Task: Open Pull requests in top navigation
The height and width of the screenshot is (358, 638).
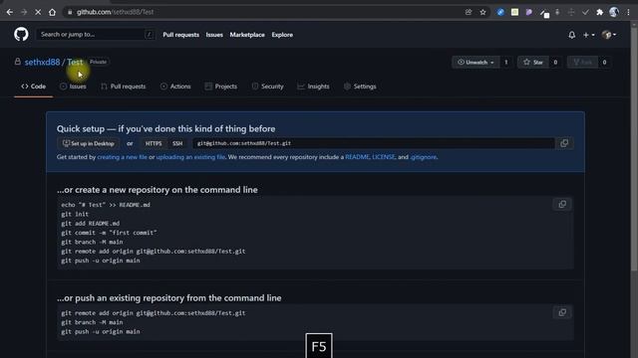Action: (x=181, y=35)
